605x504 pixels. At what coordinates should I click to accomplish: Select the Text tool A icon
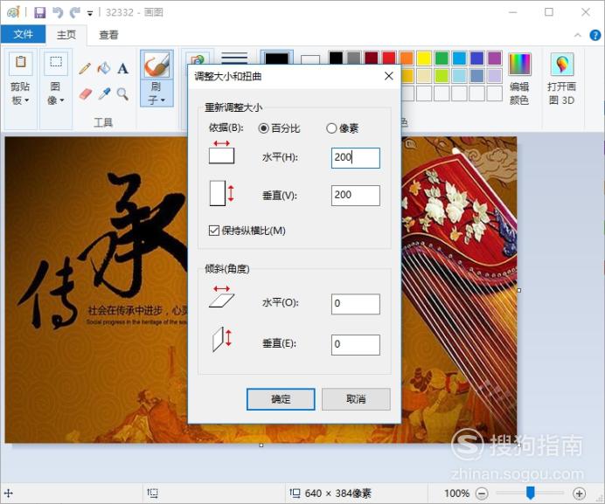point(122,69)
